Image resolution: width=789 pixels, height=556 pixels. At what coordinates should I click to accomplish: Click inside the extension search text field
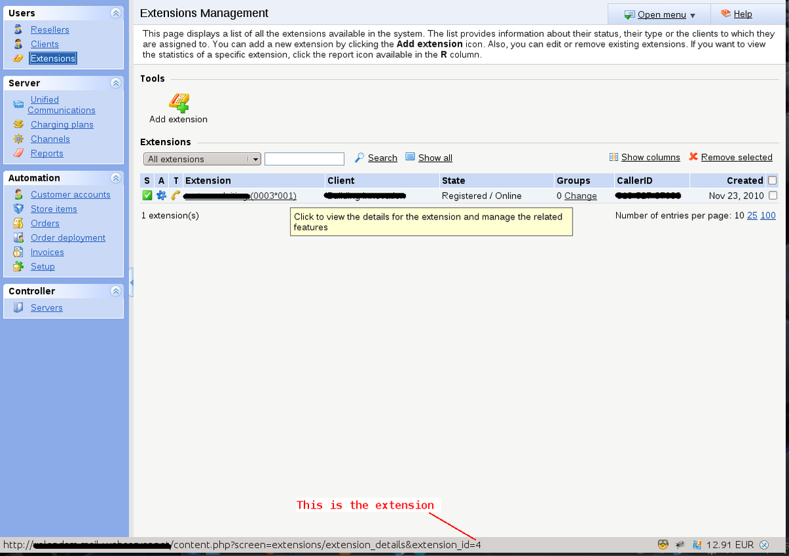[304, 158]
